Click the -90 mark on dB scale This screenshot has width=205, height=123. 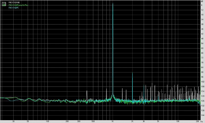point(202,72)
